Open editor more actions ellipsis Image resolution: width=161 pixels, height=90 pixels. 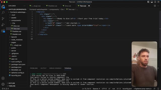[158, 6]
